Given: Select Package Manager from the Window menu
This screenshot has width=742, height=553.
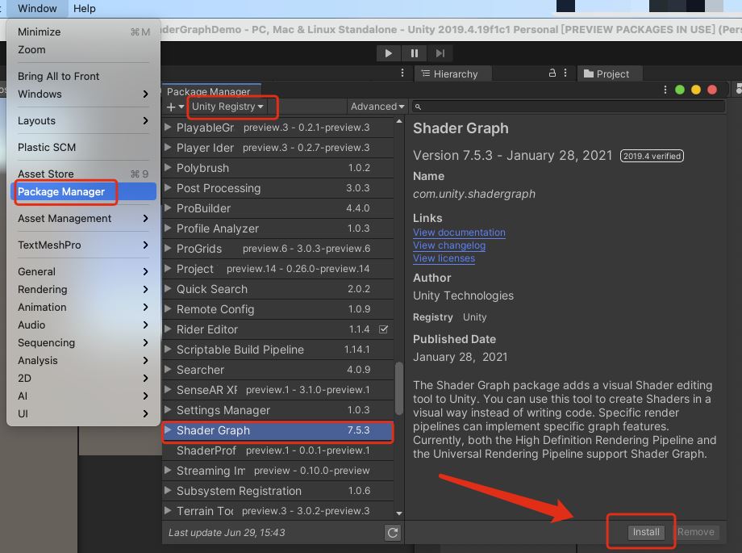Looking at the screenshot, I should (x=65, y=192).
